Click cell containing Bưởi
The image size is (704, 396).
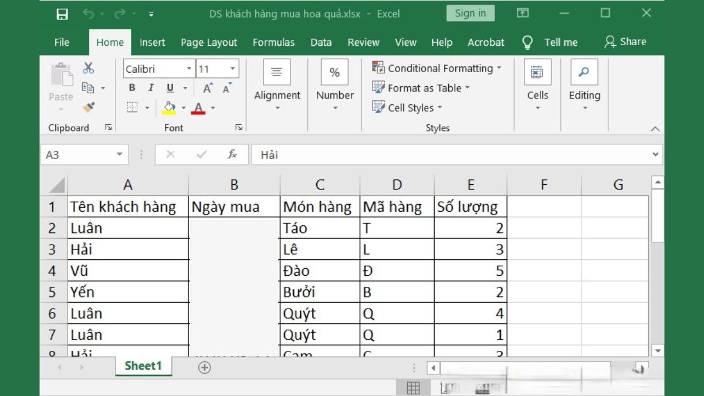click(320, 292)
